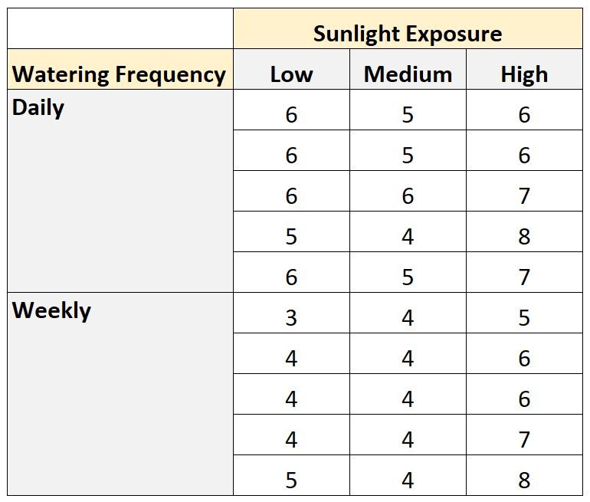This screenshot has height=502, width=590.
Task: Select the Watering Frequency header cell
Action: [x=120, y=69]
